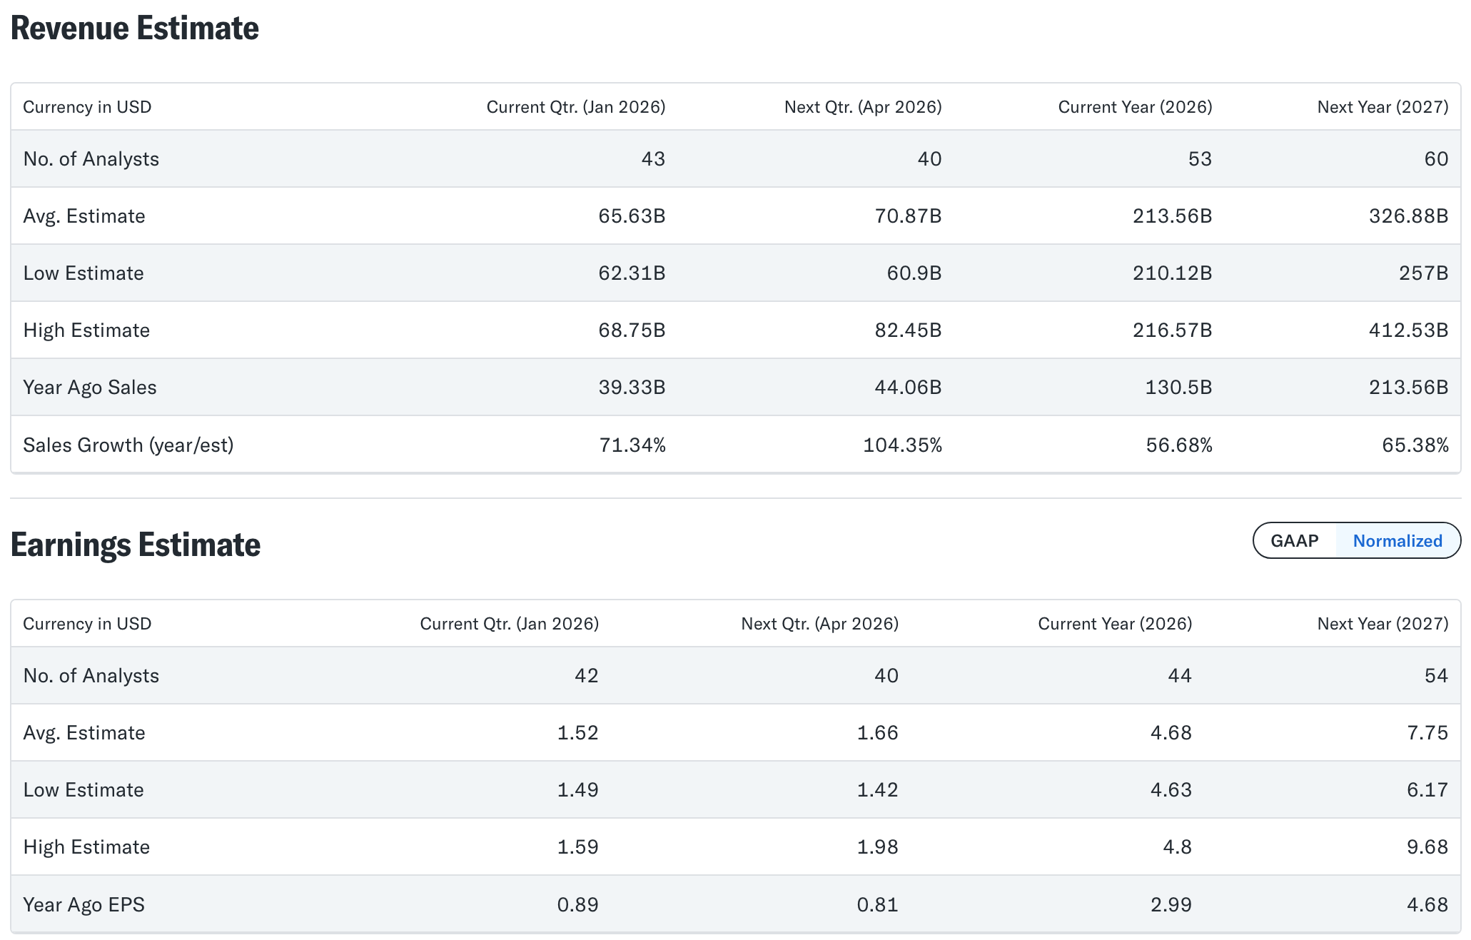1471x940 pixels.
Task: Click EPS high estimate 9.68
Action: (x=1427, y=846)
